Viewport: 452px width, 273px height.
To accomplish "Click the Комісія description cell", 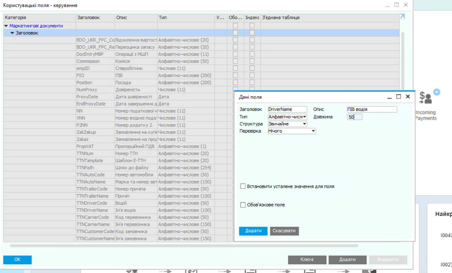I will click(x=136, y=61).
